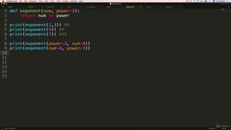Viewport: 231px width, 130px height.
Task: Open the File menu
Action: pos(21,1)
